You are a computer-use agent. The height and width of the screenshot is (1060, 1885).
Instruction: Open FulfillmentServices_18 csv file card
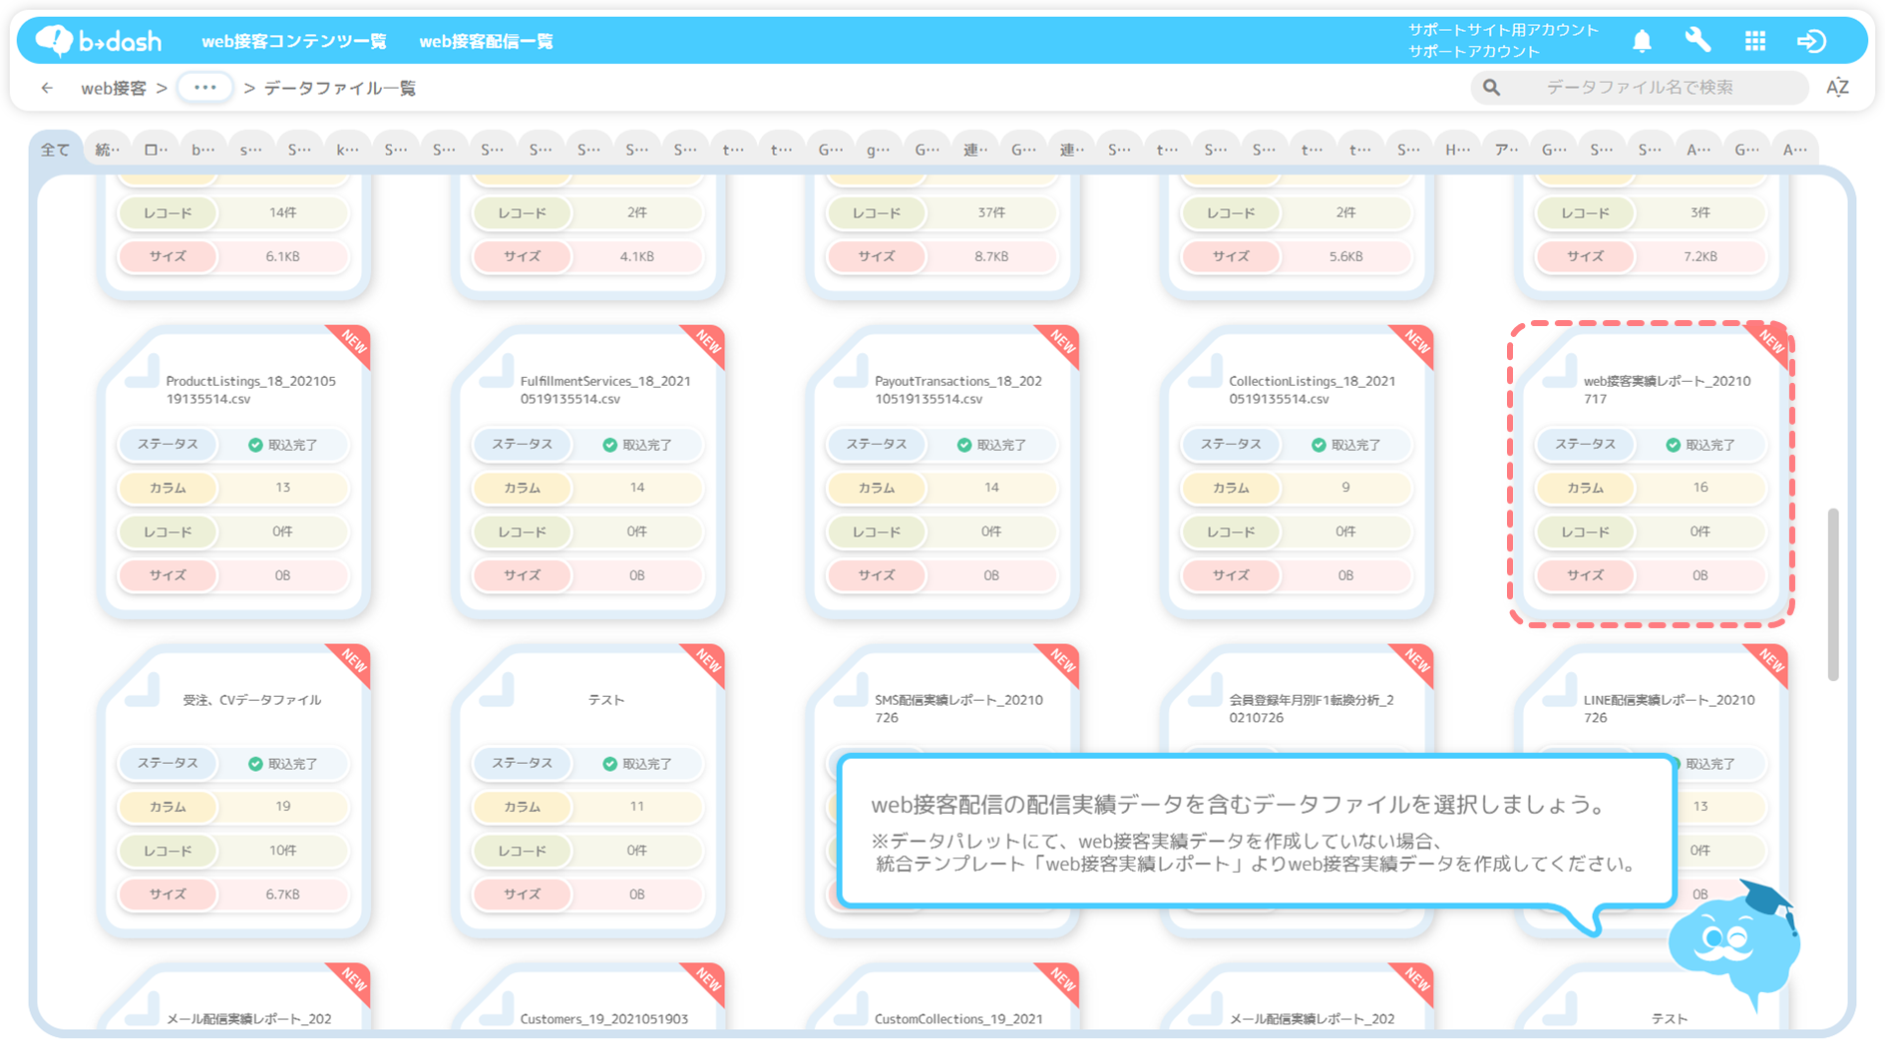pyautogui.click(x=588, y=474)
